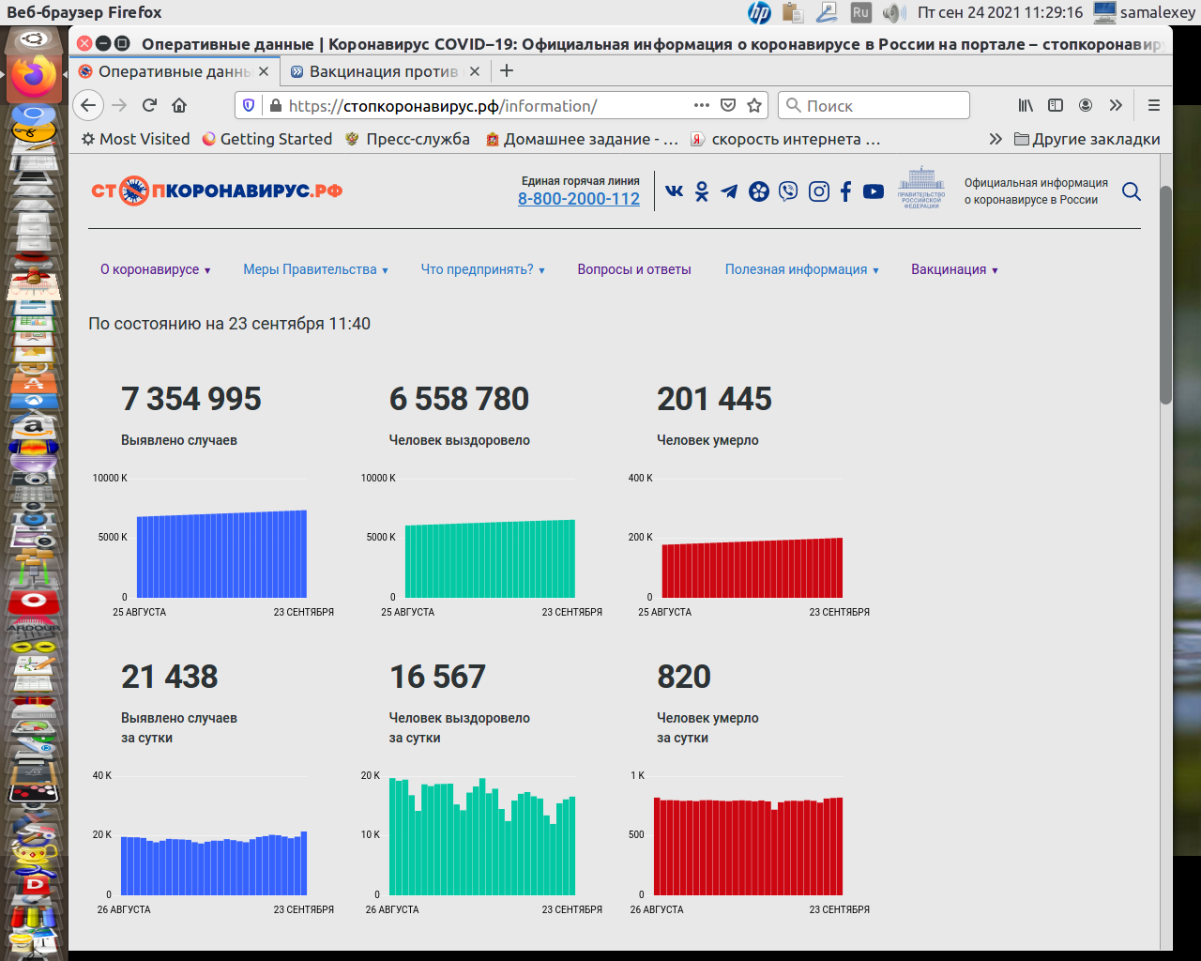Click the Поиск search field
Viewport: 1201px width, 961px height.
[874, 105]
